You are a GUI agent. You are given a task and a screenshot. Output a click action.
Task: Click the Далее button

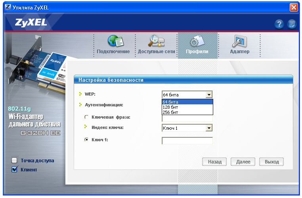pyautogui.click(x=243, y=162)
